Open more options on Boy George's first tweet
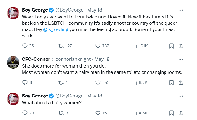Viewport: 197px width, 120px height. coord(181,10)
